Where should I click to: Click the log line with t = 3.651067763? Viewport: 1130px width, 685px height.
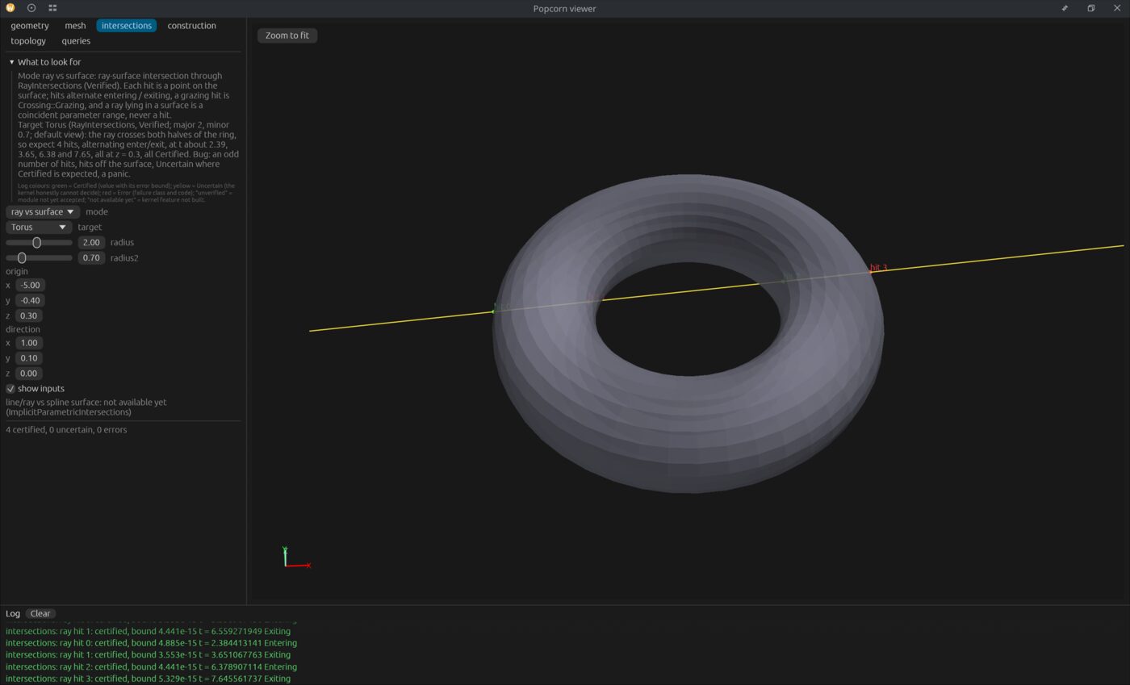click(x=148, y=655)
